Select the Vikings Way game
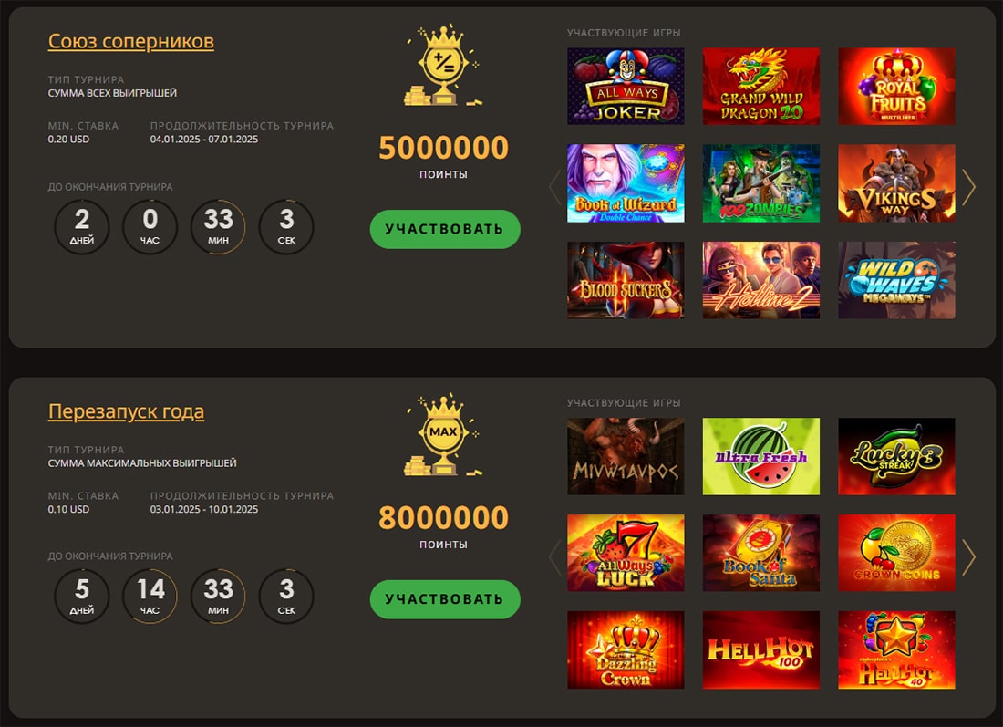This screenshot has width=1003, height=727. tap(896, 183)
